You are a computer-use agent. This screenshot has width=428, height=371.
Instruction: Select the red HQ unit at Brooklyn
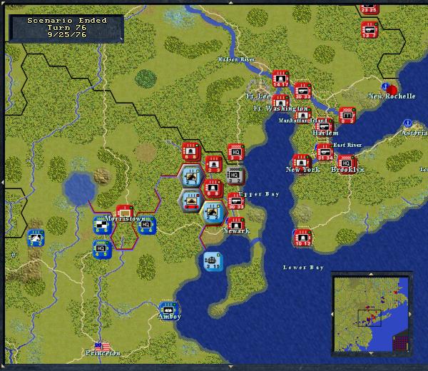coord(346,163)
